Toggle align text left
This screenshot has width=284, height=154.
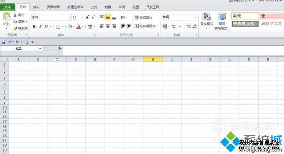102,26
